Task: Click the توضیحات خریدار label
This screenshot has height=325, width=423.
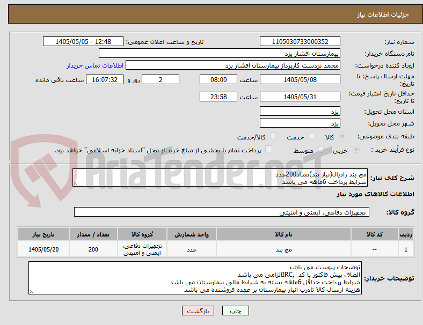Action: 389,278
